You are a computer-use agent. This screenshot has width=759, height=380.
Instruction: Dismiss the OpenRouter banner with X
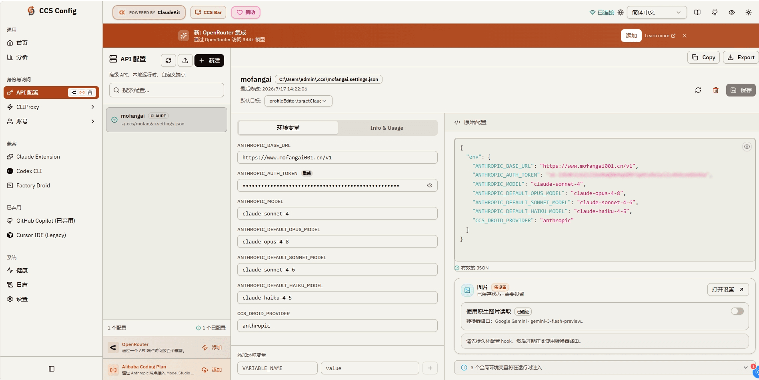pos(685,36)
